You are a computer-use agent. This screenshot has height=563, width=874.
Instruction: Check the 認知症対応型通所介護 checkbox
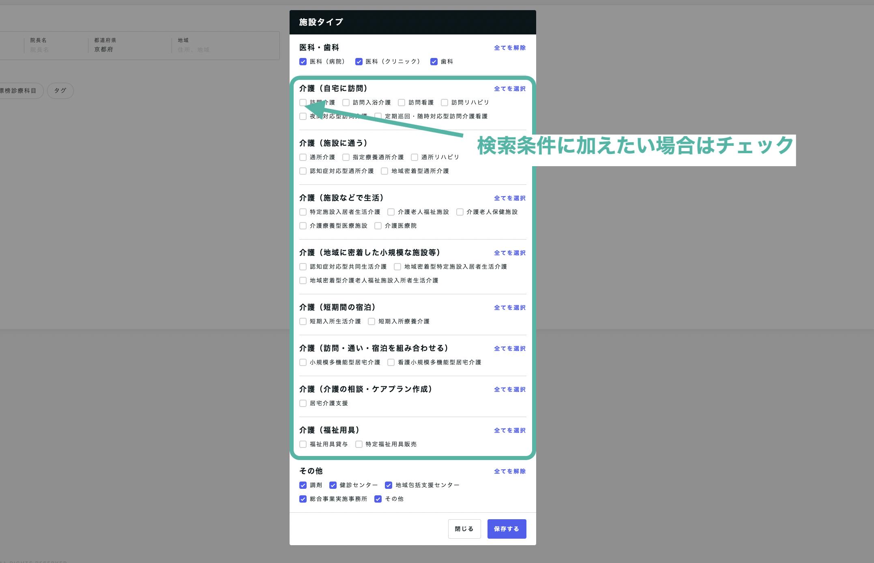click(x=303, y=171)
